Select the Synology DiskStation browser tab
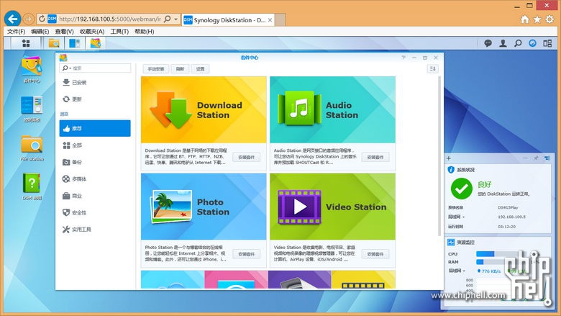The image size is (561, 316). click(229, 20)
